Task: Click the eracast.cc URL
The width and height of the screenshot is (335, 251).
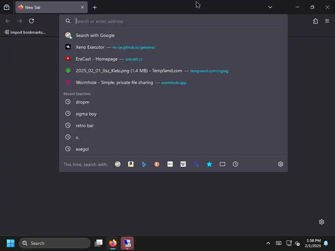Action: [134, 59]
